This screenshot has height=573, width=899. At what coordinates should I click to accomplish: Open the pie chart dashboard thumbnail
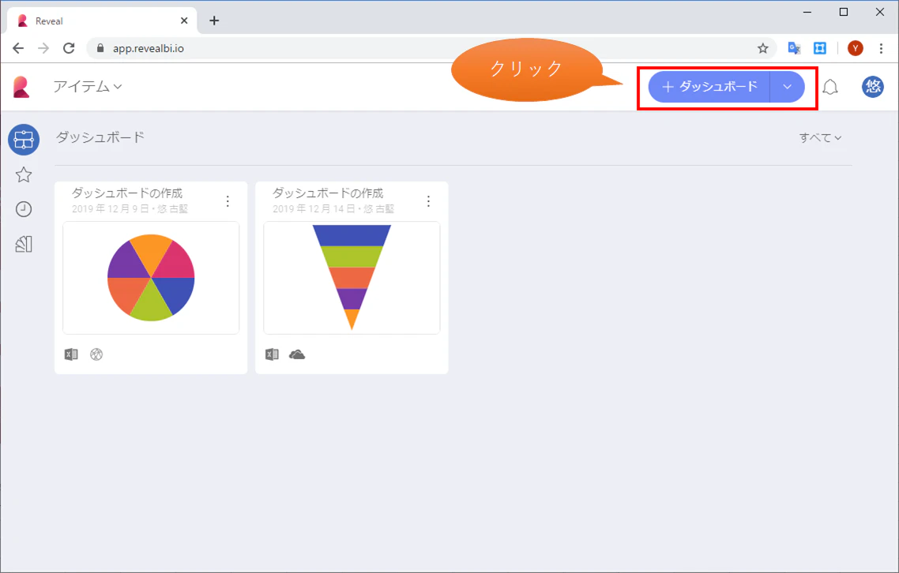151,278
